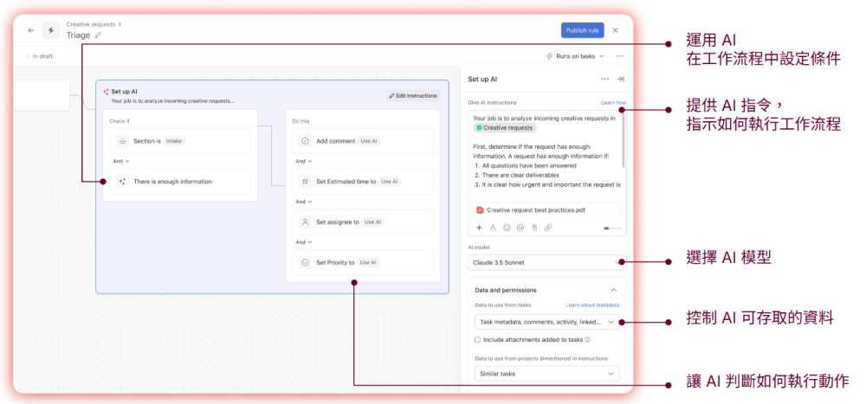The width and height of the screenshot is (866, 404).
Task: Click the back arrow icon
Action: (31, 30)
